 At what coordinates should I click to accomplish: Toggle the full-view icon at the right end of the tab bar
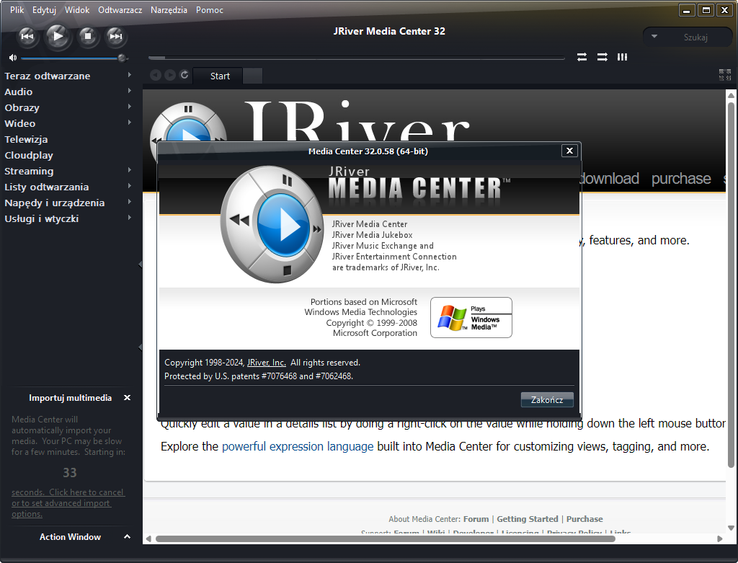coord(725,75)
